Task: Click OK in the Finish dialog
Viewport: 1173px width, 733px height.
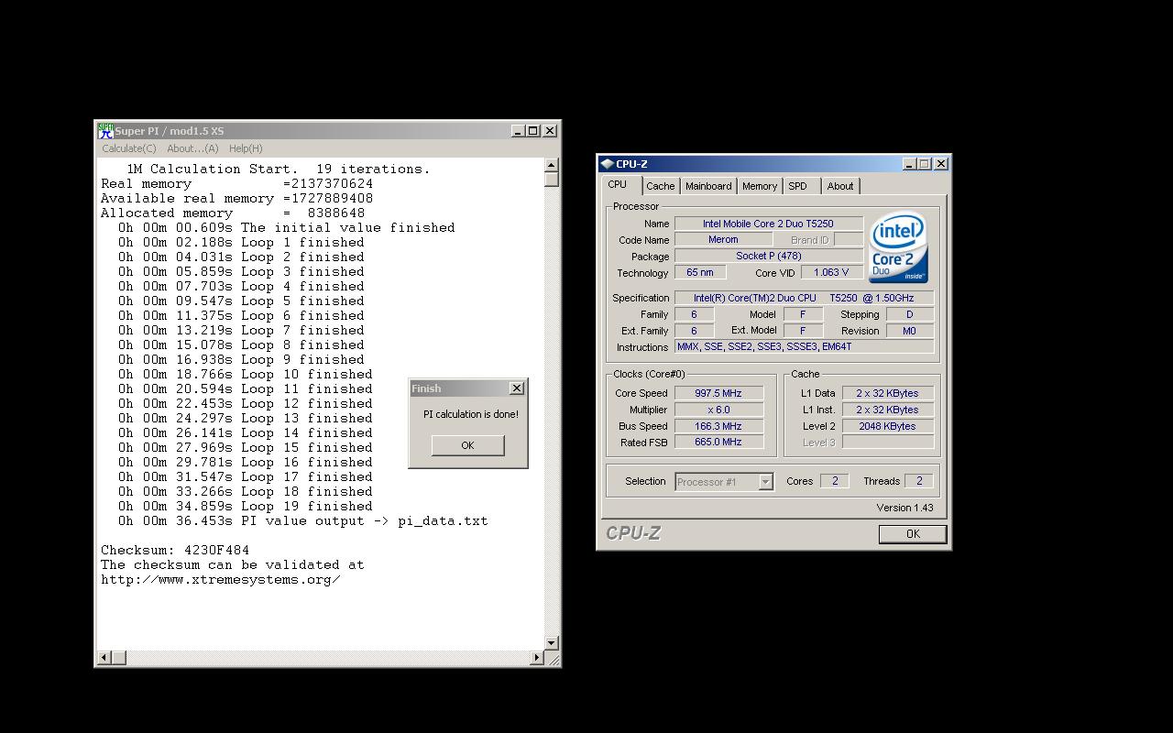Action: coord(467,445)
